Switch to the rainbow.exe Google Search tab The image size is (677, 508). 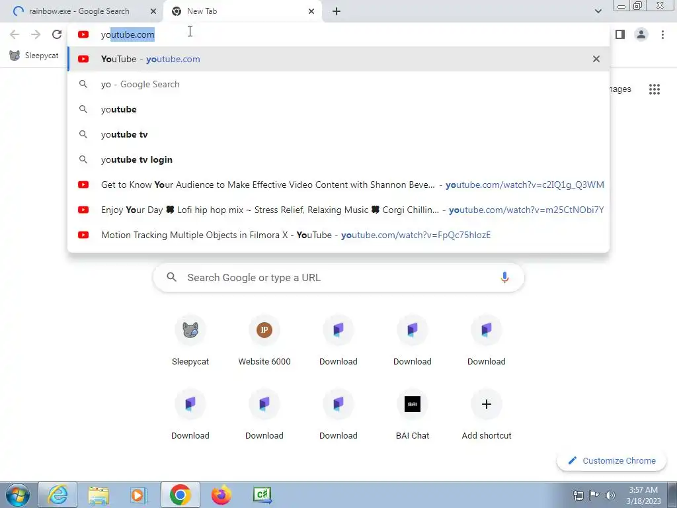tap(79, 11)
